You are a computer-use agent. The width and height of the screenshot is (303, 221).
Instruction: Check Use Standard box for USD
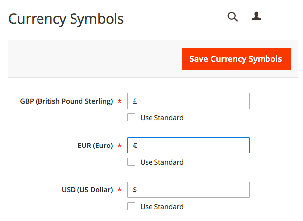[131, 207]
